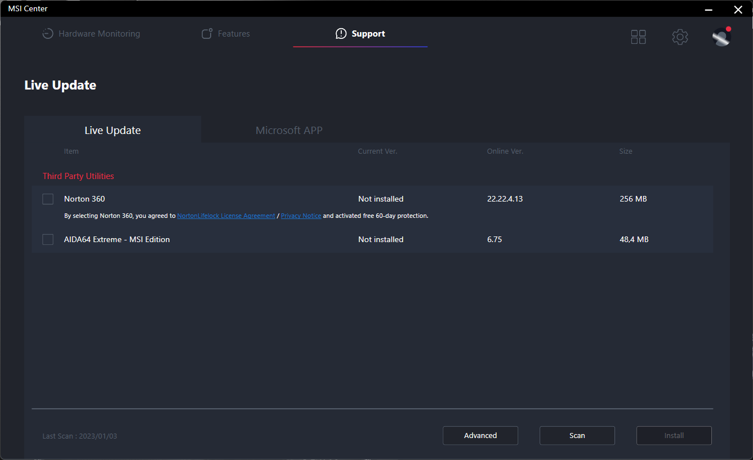Viewport: 753px width, 460px height.
Task: Click the Current Ver. column header
Action: coord(378,151)
